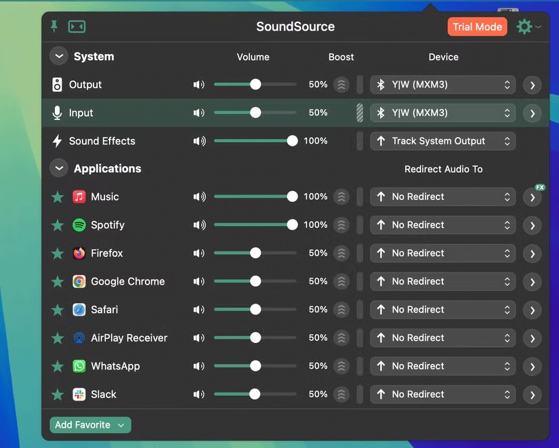Mute Google Chrome via its speaker icon

point(198,281)
